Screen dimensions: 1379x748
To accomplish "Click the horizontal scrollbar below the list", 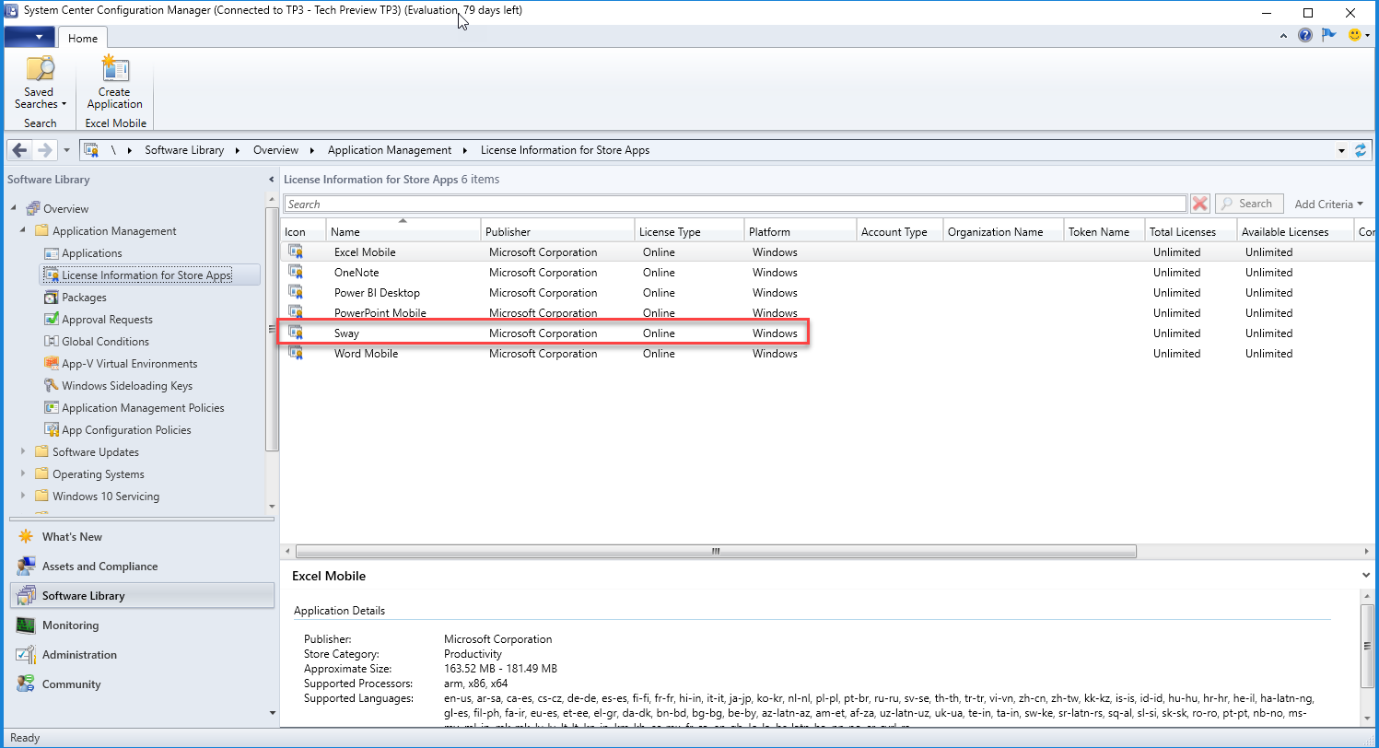I will (x=715, y=551).
